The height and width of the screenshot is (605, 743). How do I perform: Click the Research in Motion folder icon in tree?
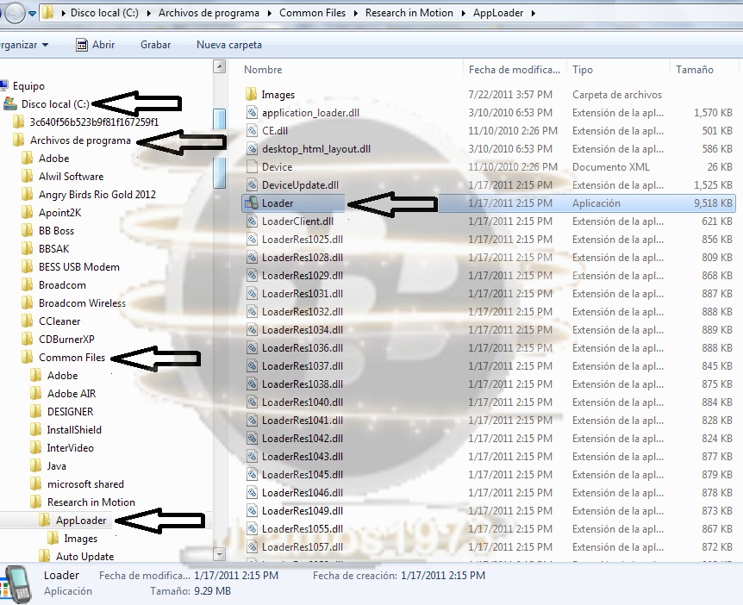(36, 502)
